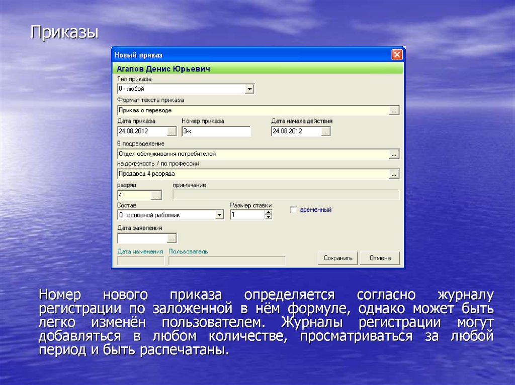Click inside the "Дата приказа" date field
This screenshot has height=385, width=515.
tap(141, 131)
